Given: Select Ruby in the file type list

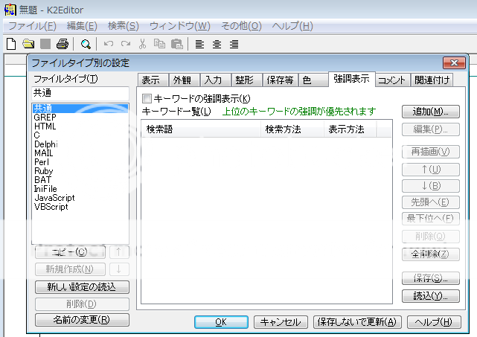Looking at the screenshot, I should point(80,171).
